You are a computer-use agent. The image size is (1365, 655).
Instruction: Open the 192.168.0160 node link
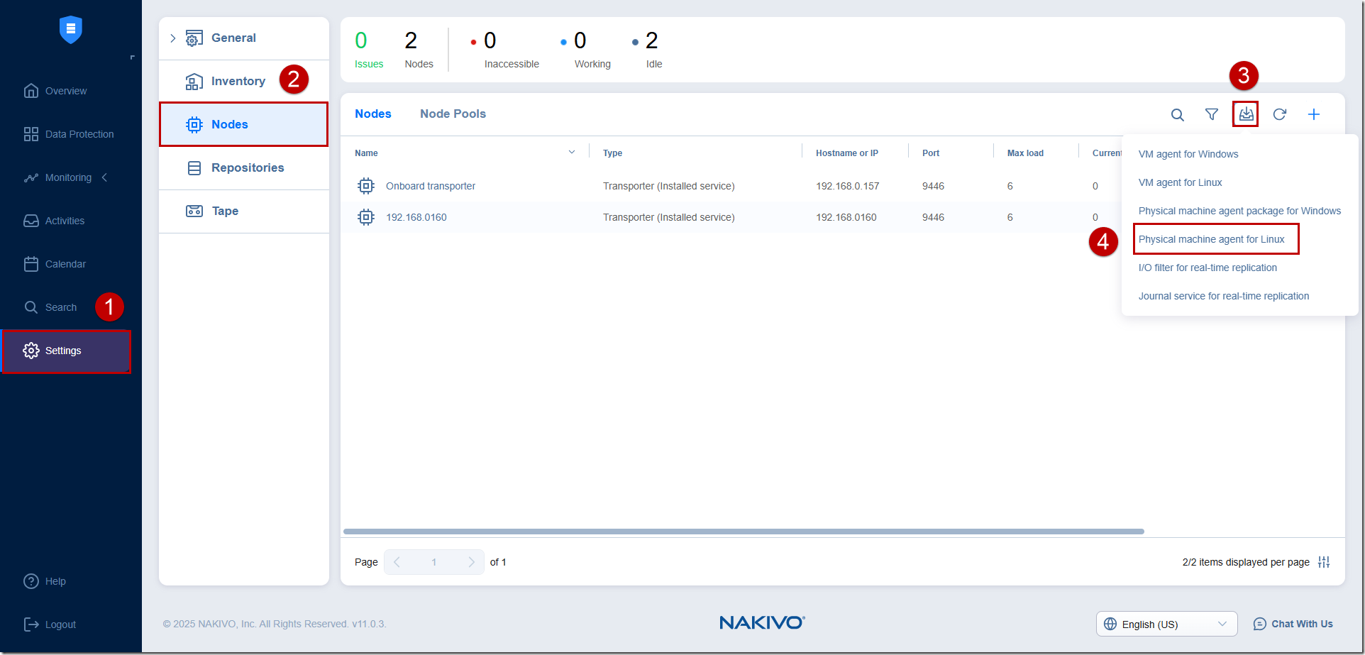[416, 217]
